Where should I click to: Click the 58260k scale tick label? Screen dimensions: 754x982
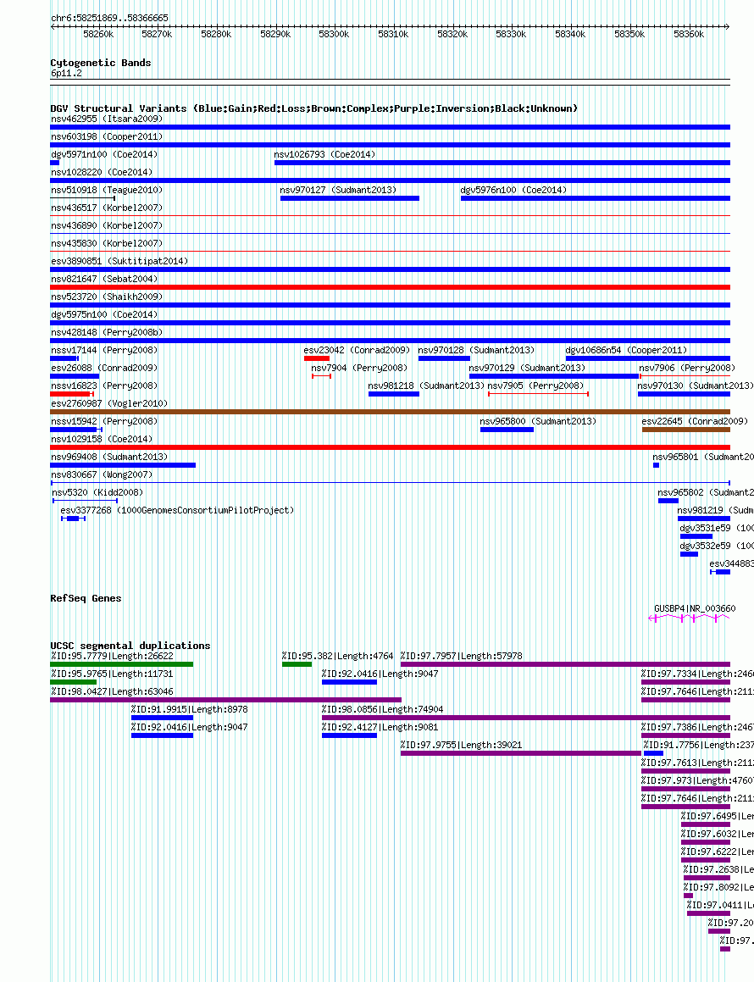pos(98,35)
